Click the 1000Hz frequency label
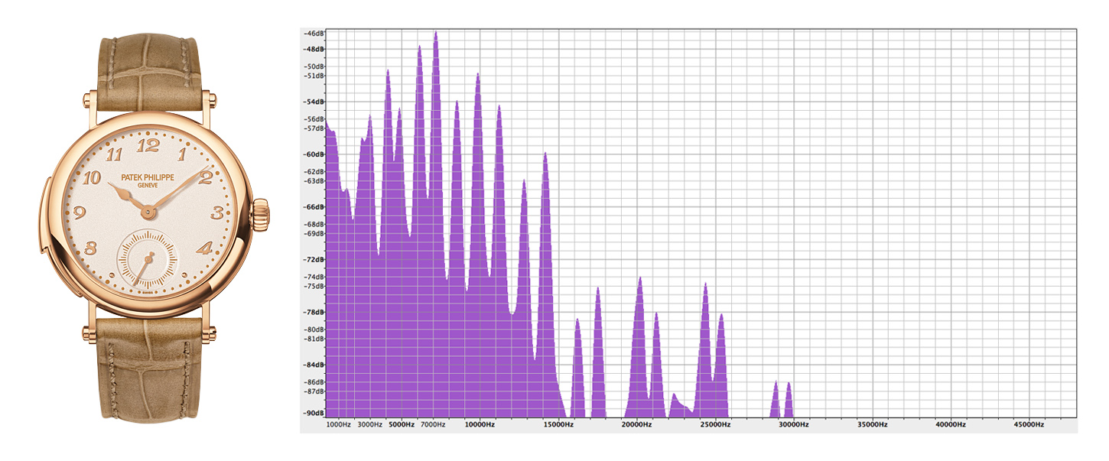 [338, 424]
